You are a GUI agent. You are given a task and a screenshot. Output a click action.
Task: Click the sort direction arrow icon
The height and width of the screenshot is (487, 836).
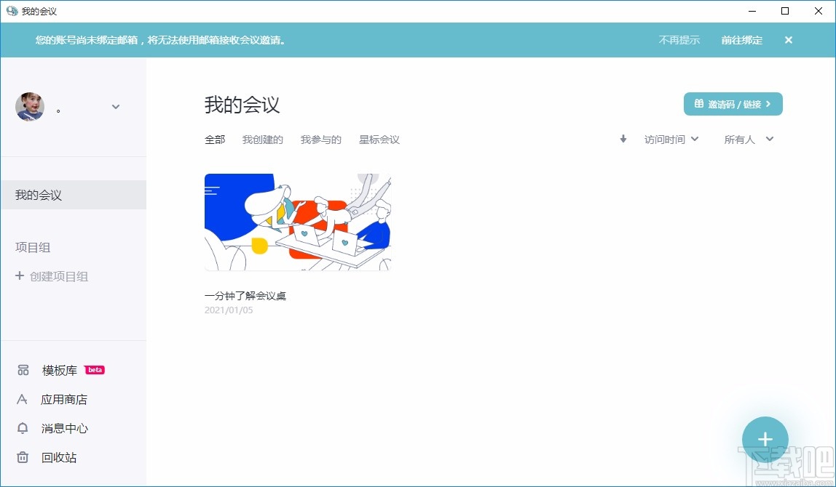623,139
